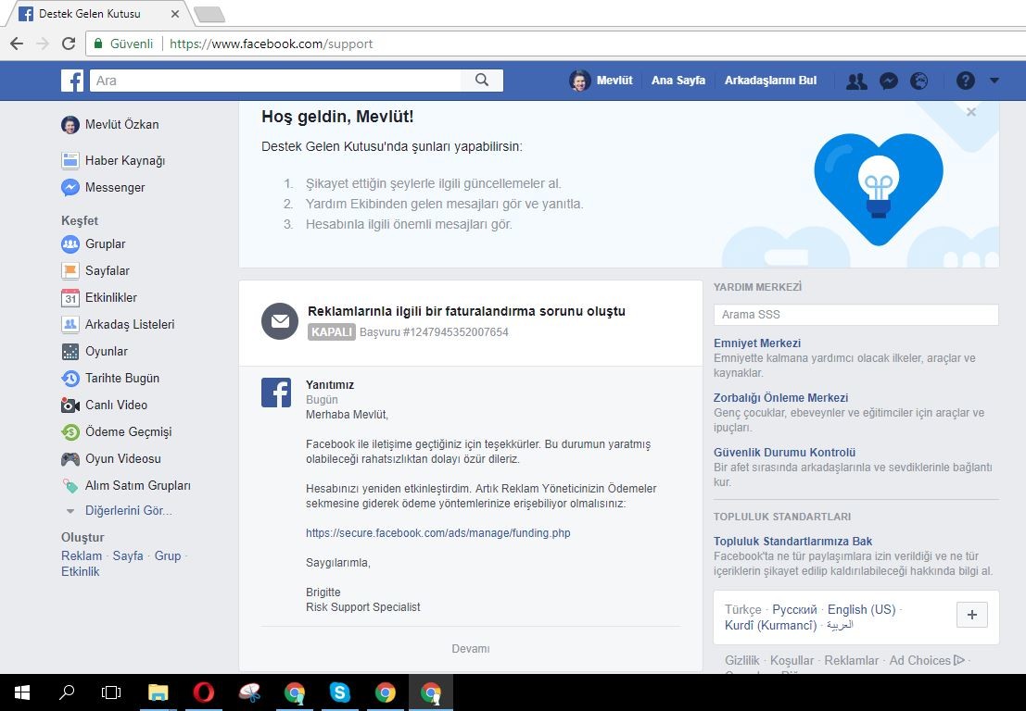Click the envelope icon of support message
The width and height of the screenshot is (1026, 711).
[280, 321]
